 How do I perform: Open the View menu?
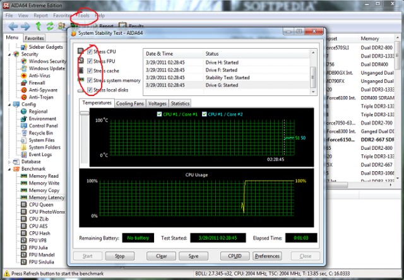point(23,15)
